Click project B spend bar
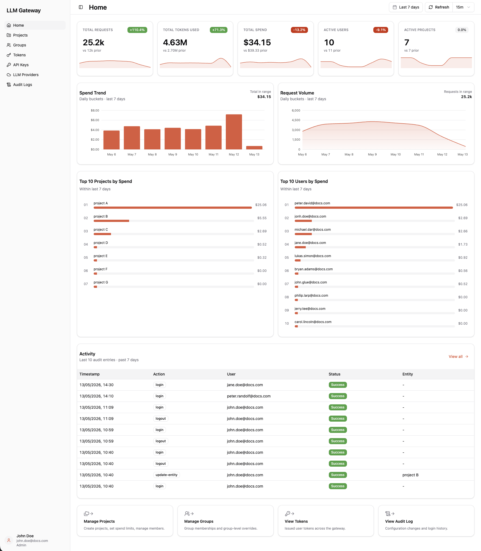Viewport: 481px width, 551px height. [x=111, y=221]
